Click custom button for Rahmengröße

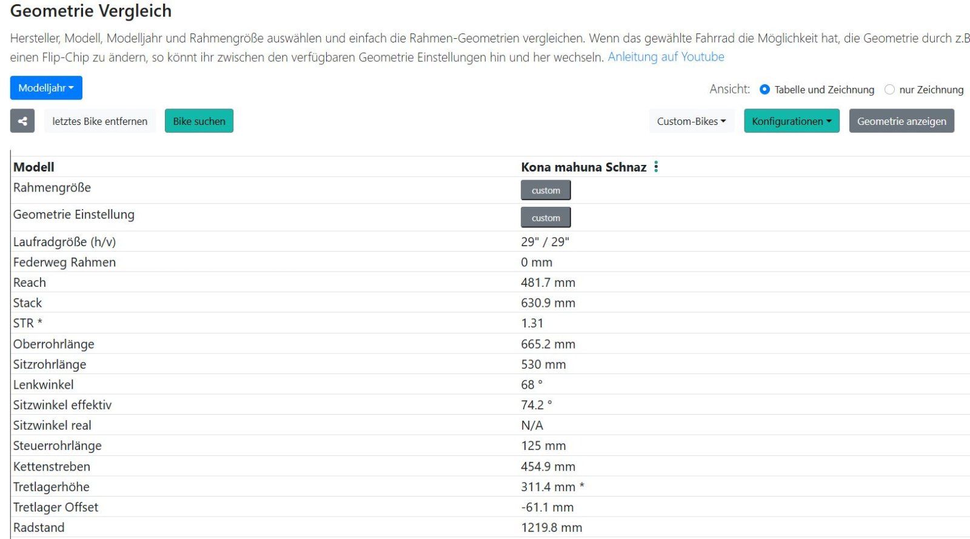pyautogui.click(x=546, y=190)
